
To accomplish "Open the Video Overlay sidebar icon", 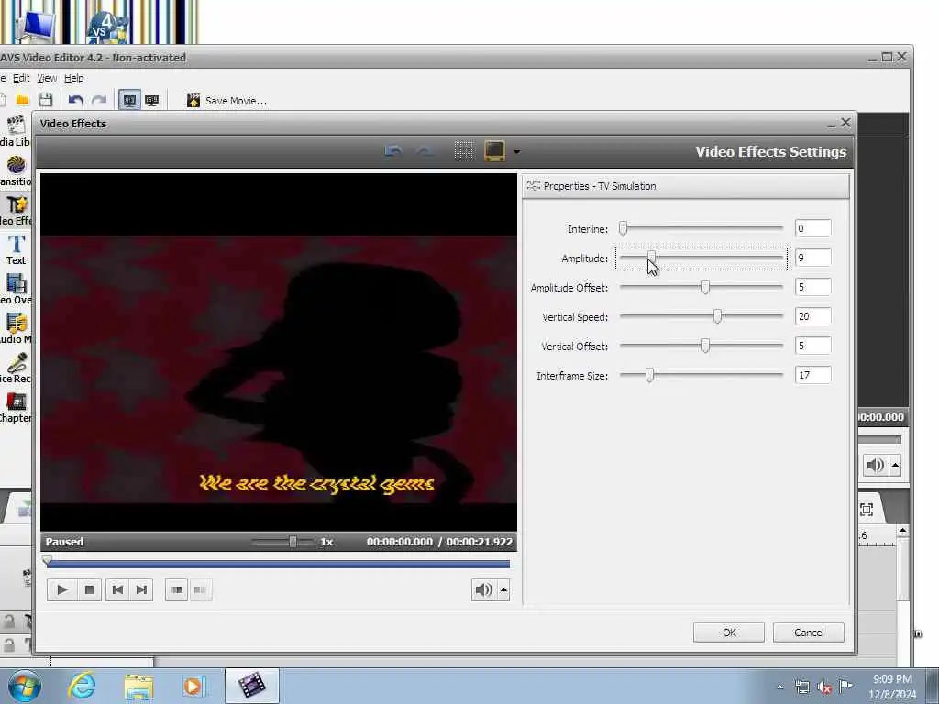I will (17, 289).
